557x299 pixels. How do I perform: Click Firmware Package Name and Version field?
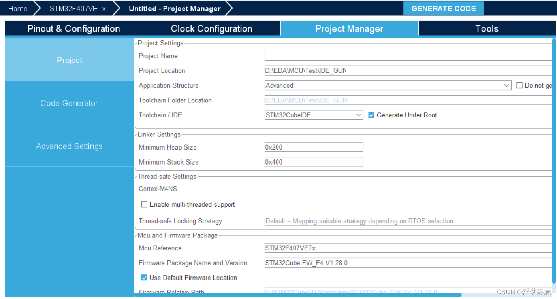(x=408, y=263)
